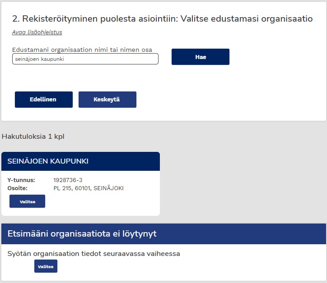This screenshot has height=283, width=327.
Task: Click the Syötän organisaation tiedot seuraavassa vaiheessa text
Action: click(x=94, y=254)
